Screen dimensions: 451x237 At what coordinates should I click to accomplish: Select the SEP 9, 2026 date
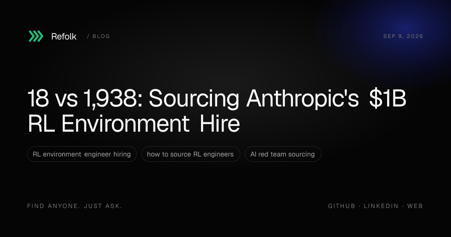point(403,36)
